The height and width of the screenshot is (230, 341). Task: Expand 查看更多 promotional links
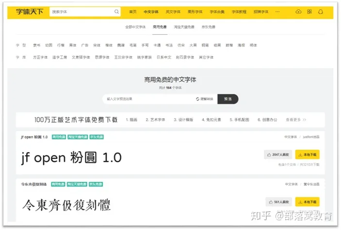tap(296, 120)
